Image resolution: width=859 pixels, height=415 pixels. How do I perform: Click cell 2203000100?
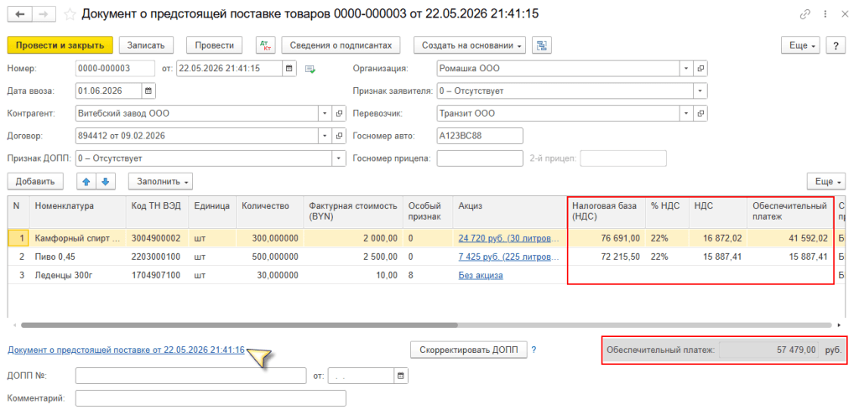(157, 257)
